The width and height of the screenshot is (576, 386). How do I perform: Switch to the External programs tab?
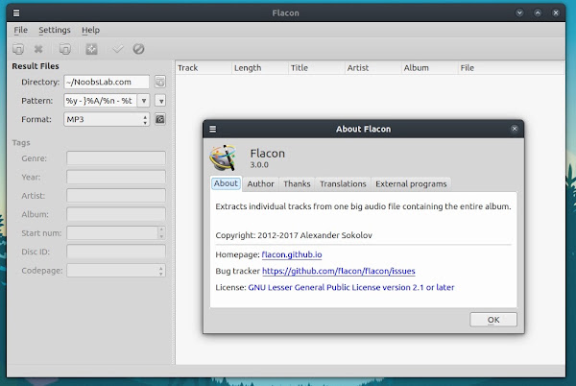point(411,183)
